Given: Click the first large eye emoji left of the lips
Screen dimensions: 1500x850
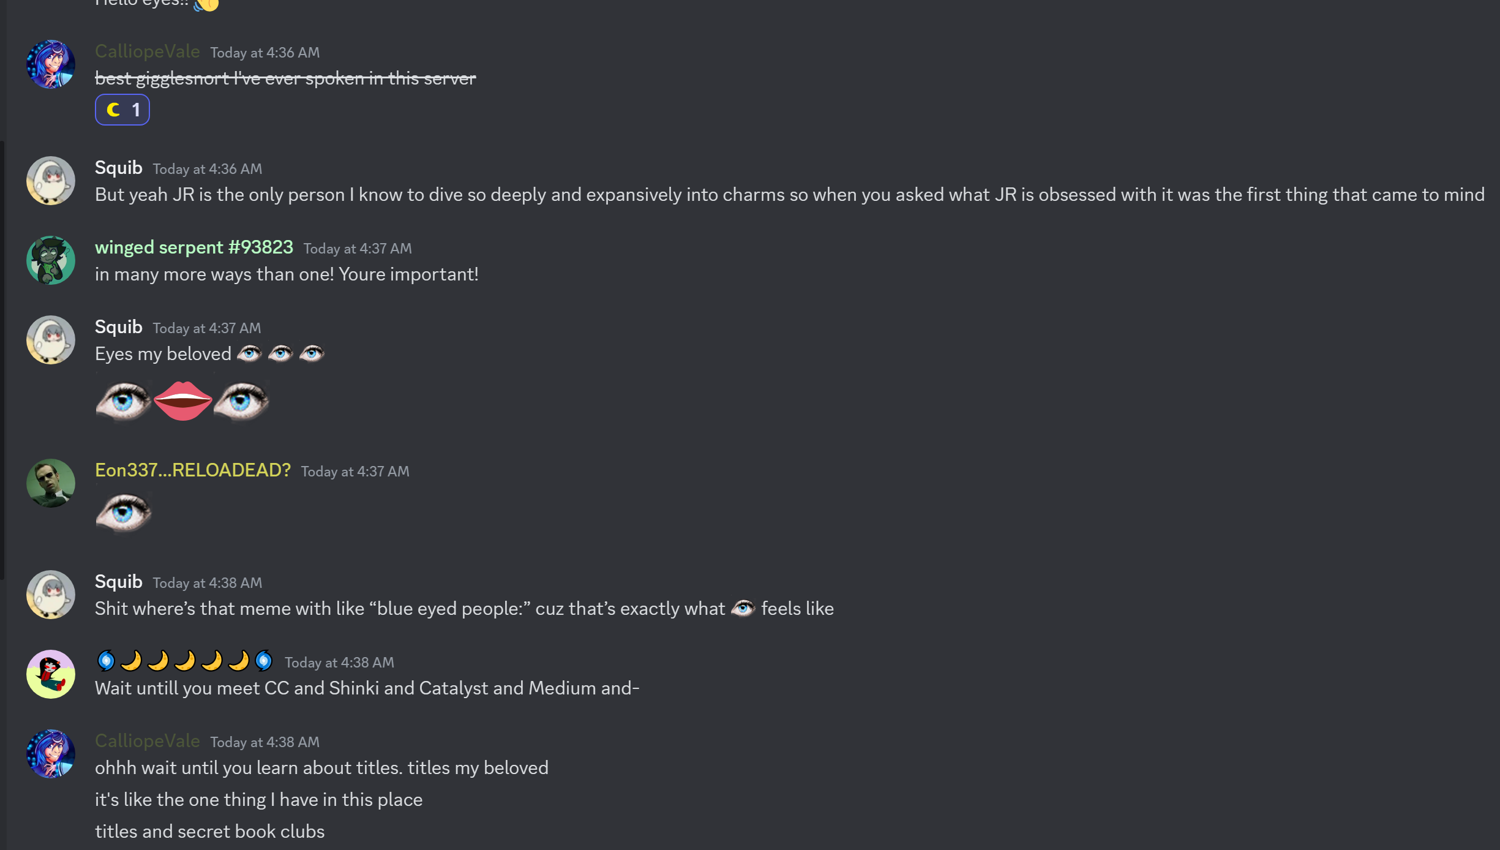Looking at the screenshot, I should pos(124,401).
